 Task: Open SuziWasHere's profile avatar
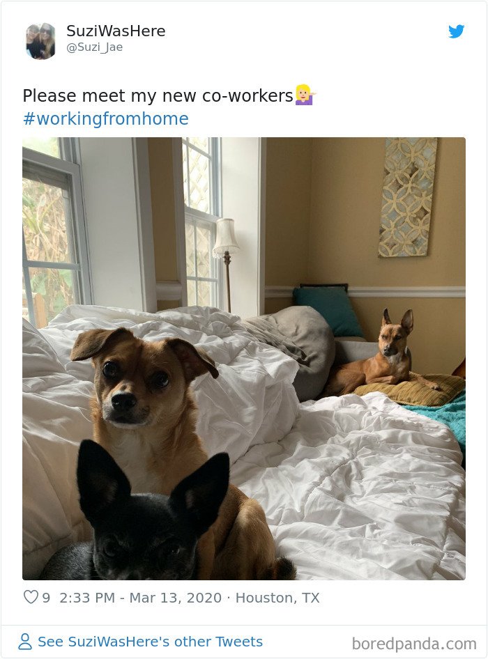pos(41,41)
